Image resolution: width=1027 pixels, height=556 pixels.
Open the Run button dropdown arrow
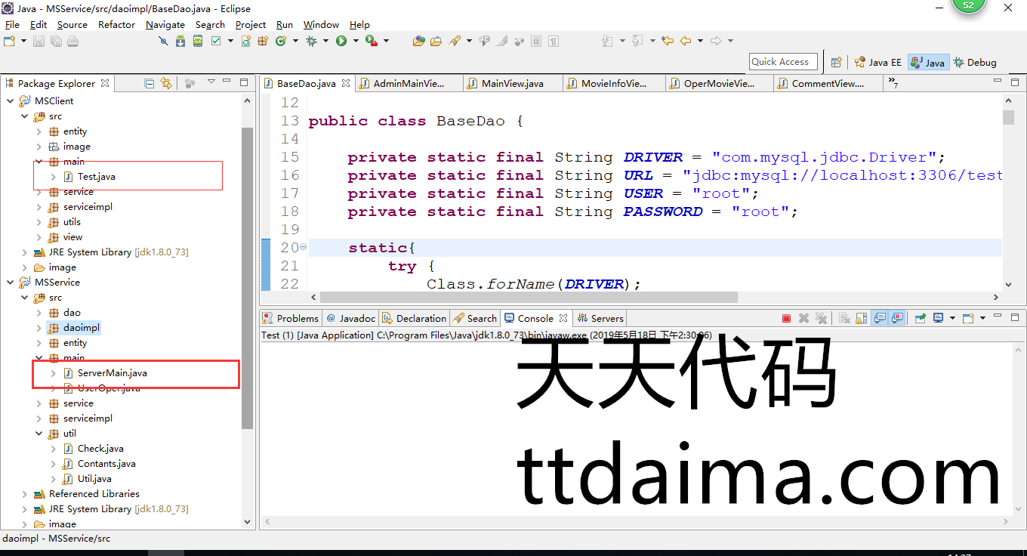click(x=355, y=41)
